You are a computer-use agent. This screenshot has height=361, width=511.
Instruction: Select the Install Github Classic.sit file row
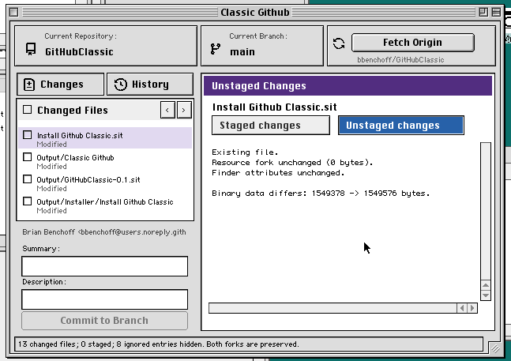click(105, 138)
